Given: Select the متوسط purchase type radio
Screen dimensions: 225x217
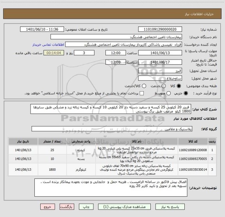Looking at the screenshot, I should [168, 94].
